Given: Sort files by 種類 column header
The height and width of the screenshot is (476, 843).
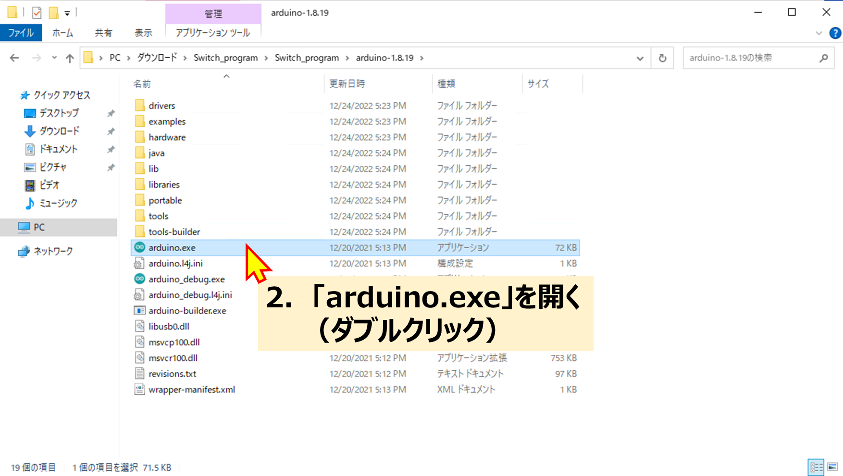Looking at the screenshot, I should click(446, 84).
